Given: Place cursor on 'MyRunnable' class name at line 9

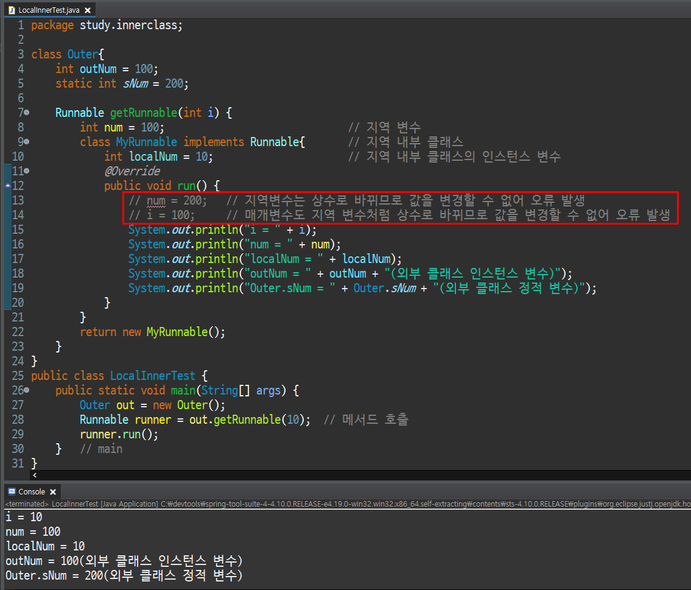Looking at the screenshot, I should click(x=146, y=142).
